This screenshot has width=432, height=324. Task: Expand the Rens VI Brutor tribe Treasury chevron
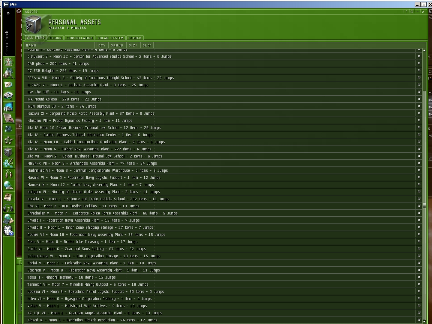(419, 241)
